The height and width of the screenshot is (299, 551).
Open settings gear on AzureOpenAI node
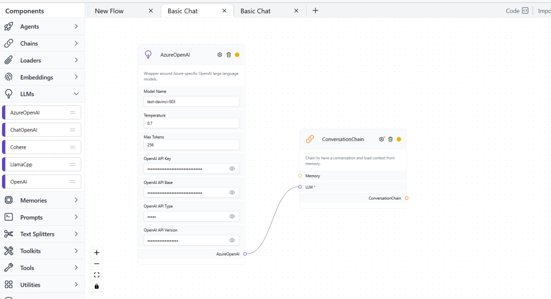click(219, 55)
